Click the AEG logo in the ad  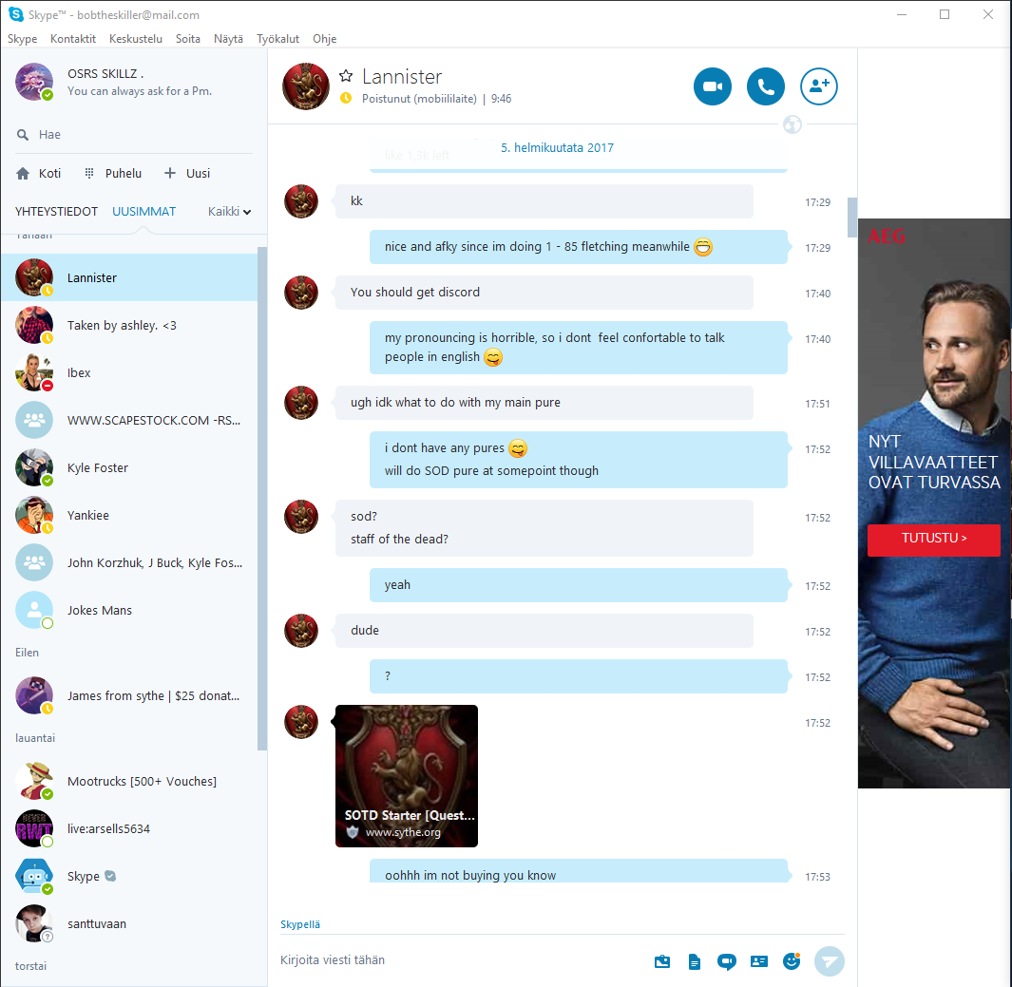(x=887, y=237)
